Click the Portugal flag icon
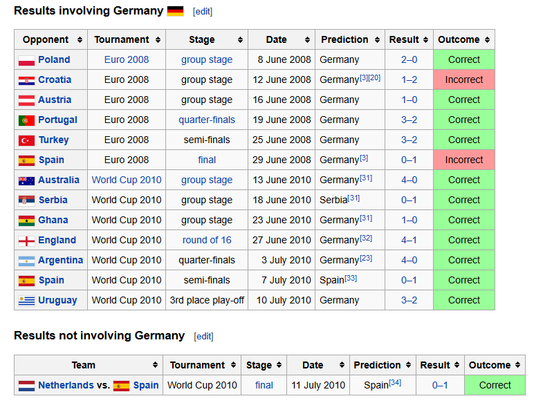 coord(27,120)
